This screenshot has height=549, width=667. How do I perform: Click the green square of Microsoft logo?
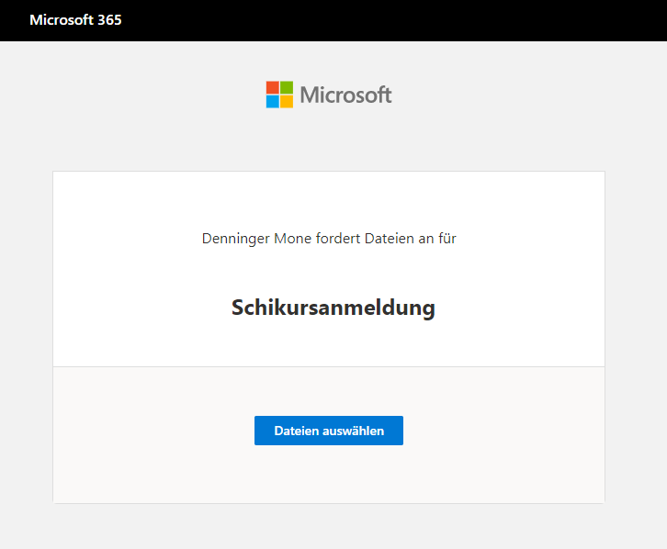point(287,87)
